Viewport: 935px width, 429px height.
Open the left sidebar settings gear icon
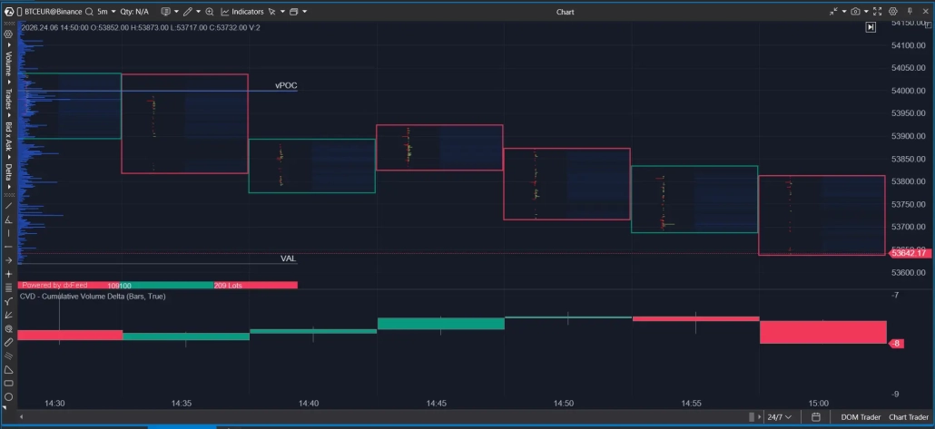(8, 34)
